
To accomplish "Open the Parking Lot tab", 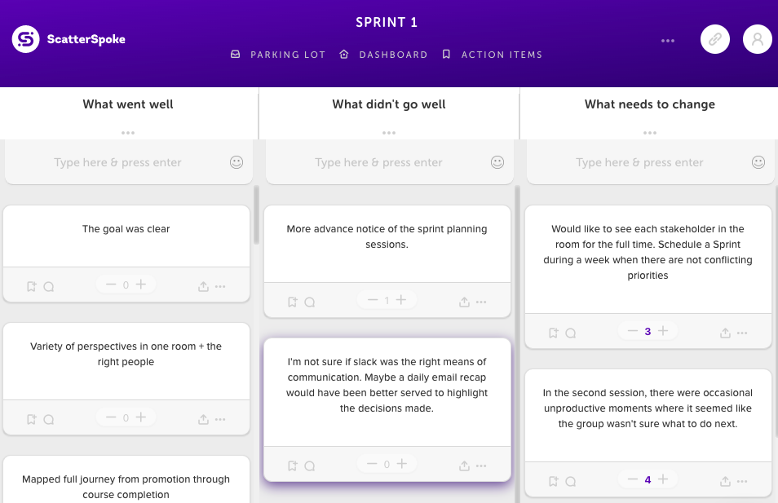I will coord(279,55).
